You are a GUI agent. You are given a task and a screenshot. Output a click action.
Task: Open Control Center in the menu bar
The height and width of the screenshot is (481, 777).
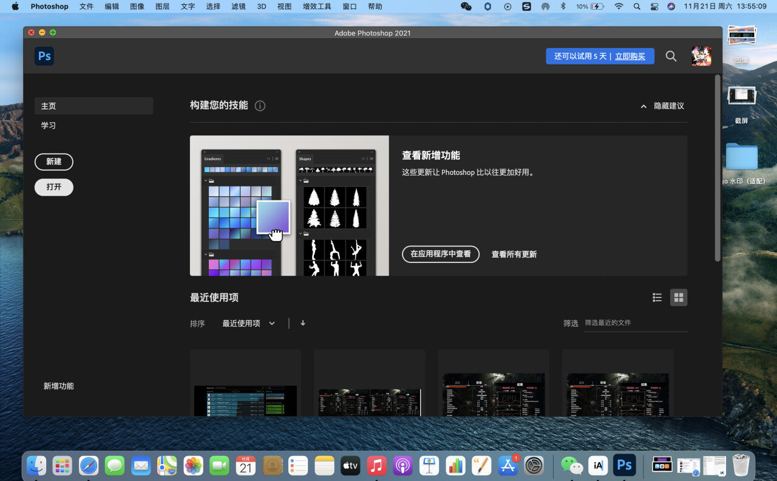click(654, 6)
